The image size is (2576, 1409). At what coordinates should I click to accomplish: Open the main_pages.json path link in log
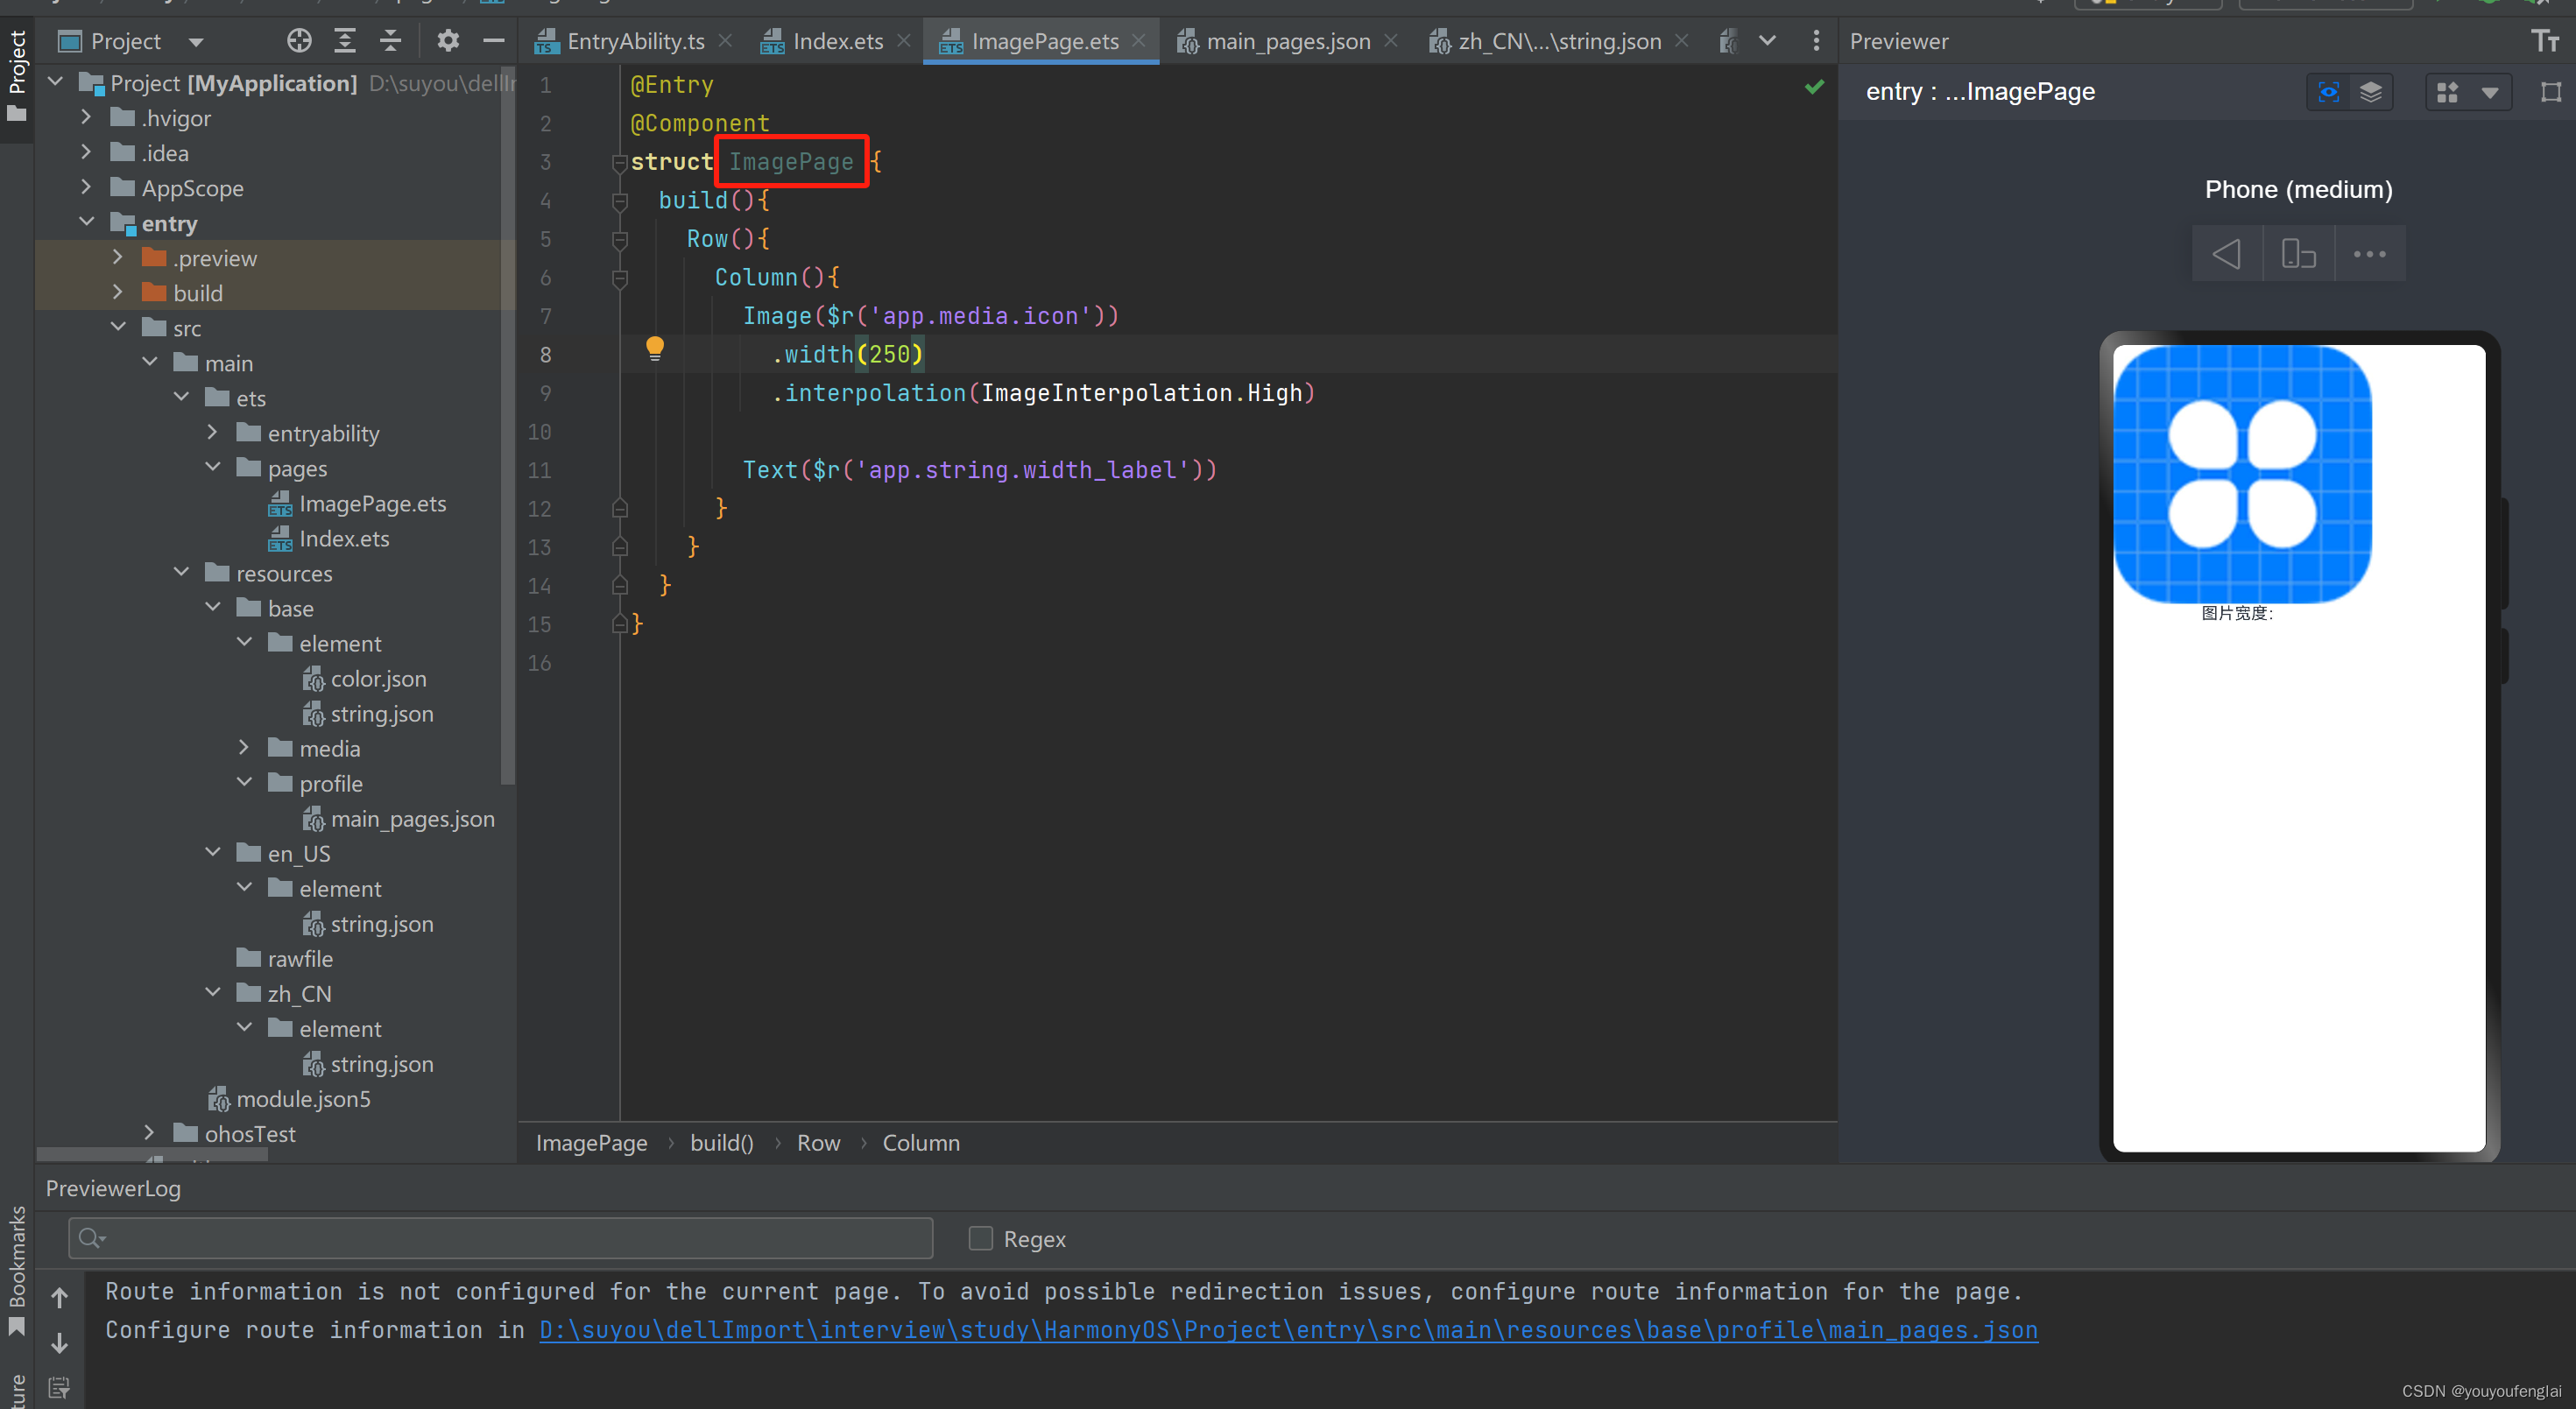pos(1288,1330)
